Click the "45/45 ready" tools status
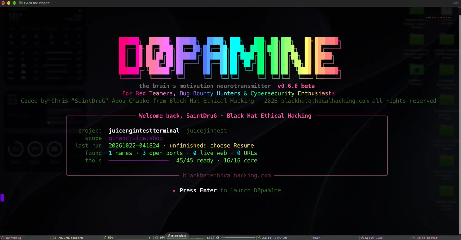 [195, 161]
